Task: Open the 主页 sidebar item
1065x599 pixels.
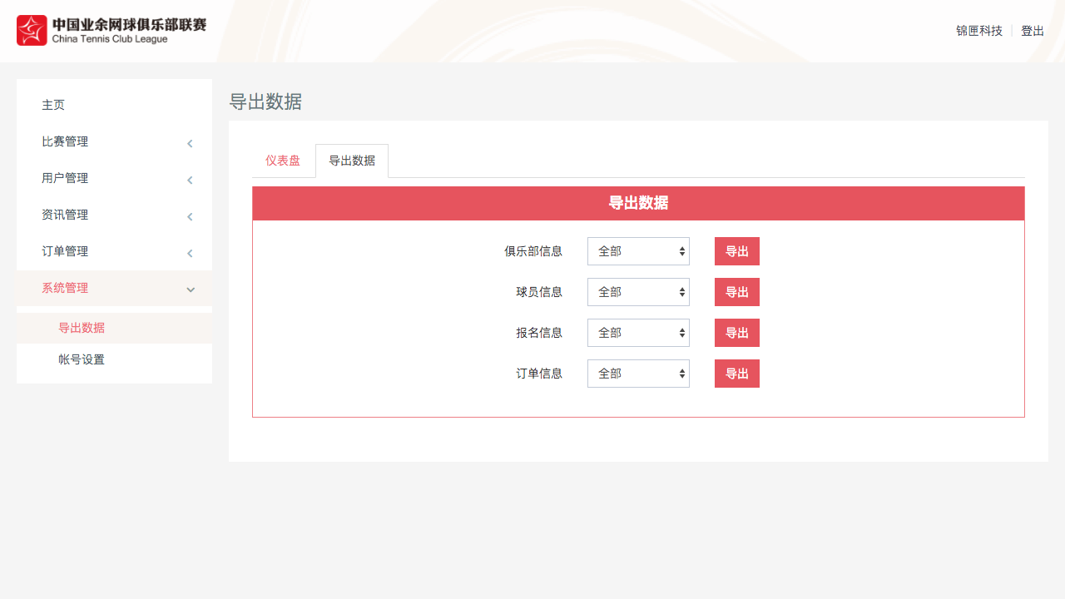Action: coord(53,105)
